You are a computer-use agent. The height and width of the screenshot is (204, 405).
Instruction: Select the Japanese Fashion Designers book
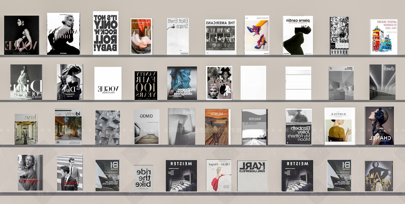coord(182,83)
